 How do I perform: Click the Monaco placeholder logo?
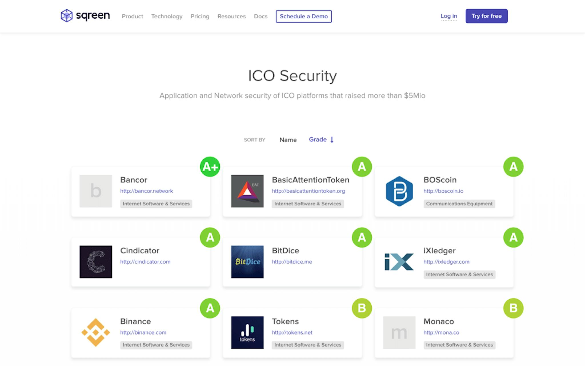(399, 333)
